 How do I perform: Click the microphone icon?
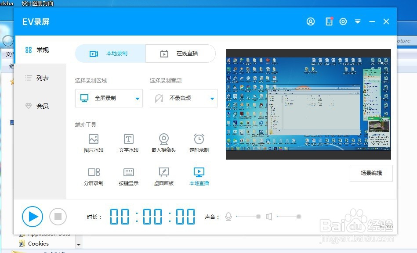point(228,217)
